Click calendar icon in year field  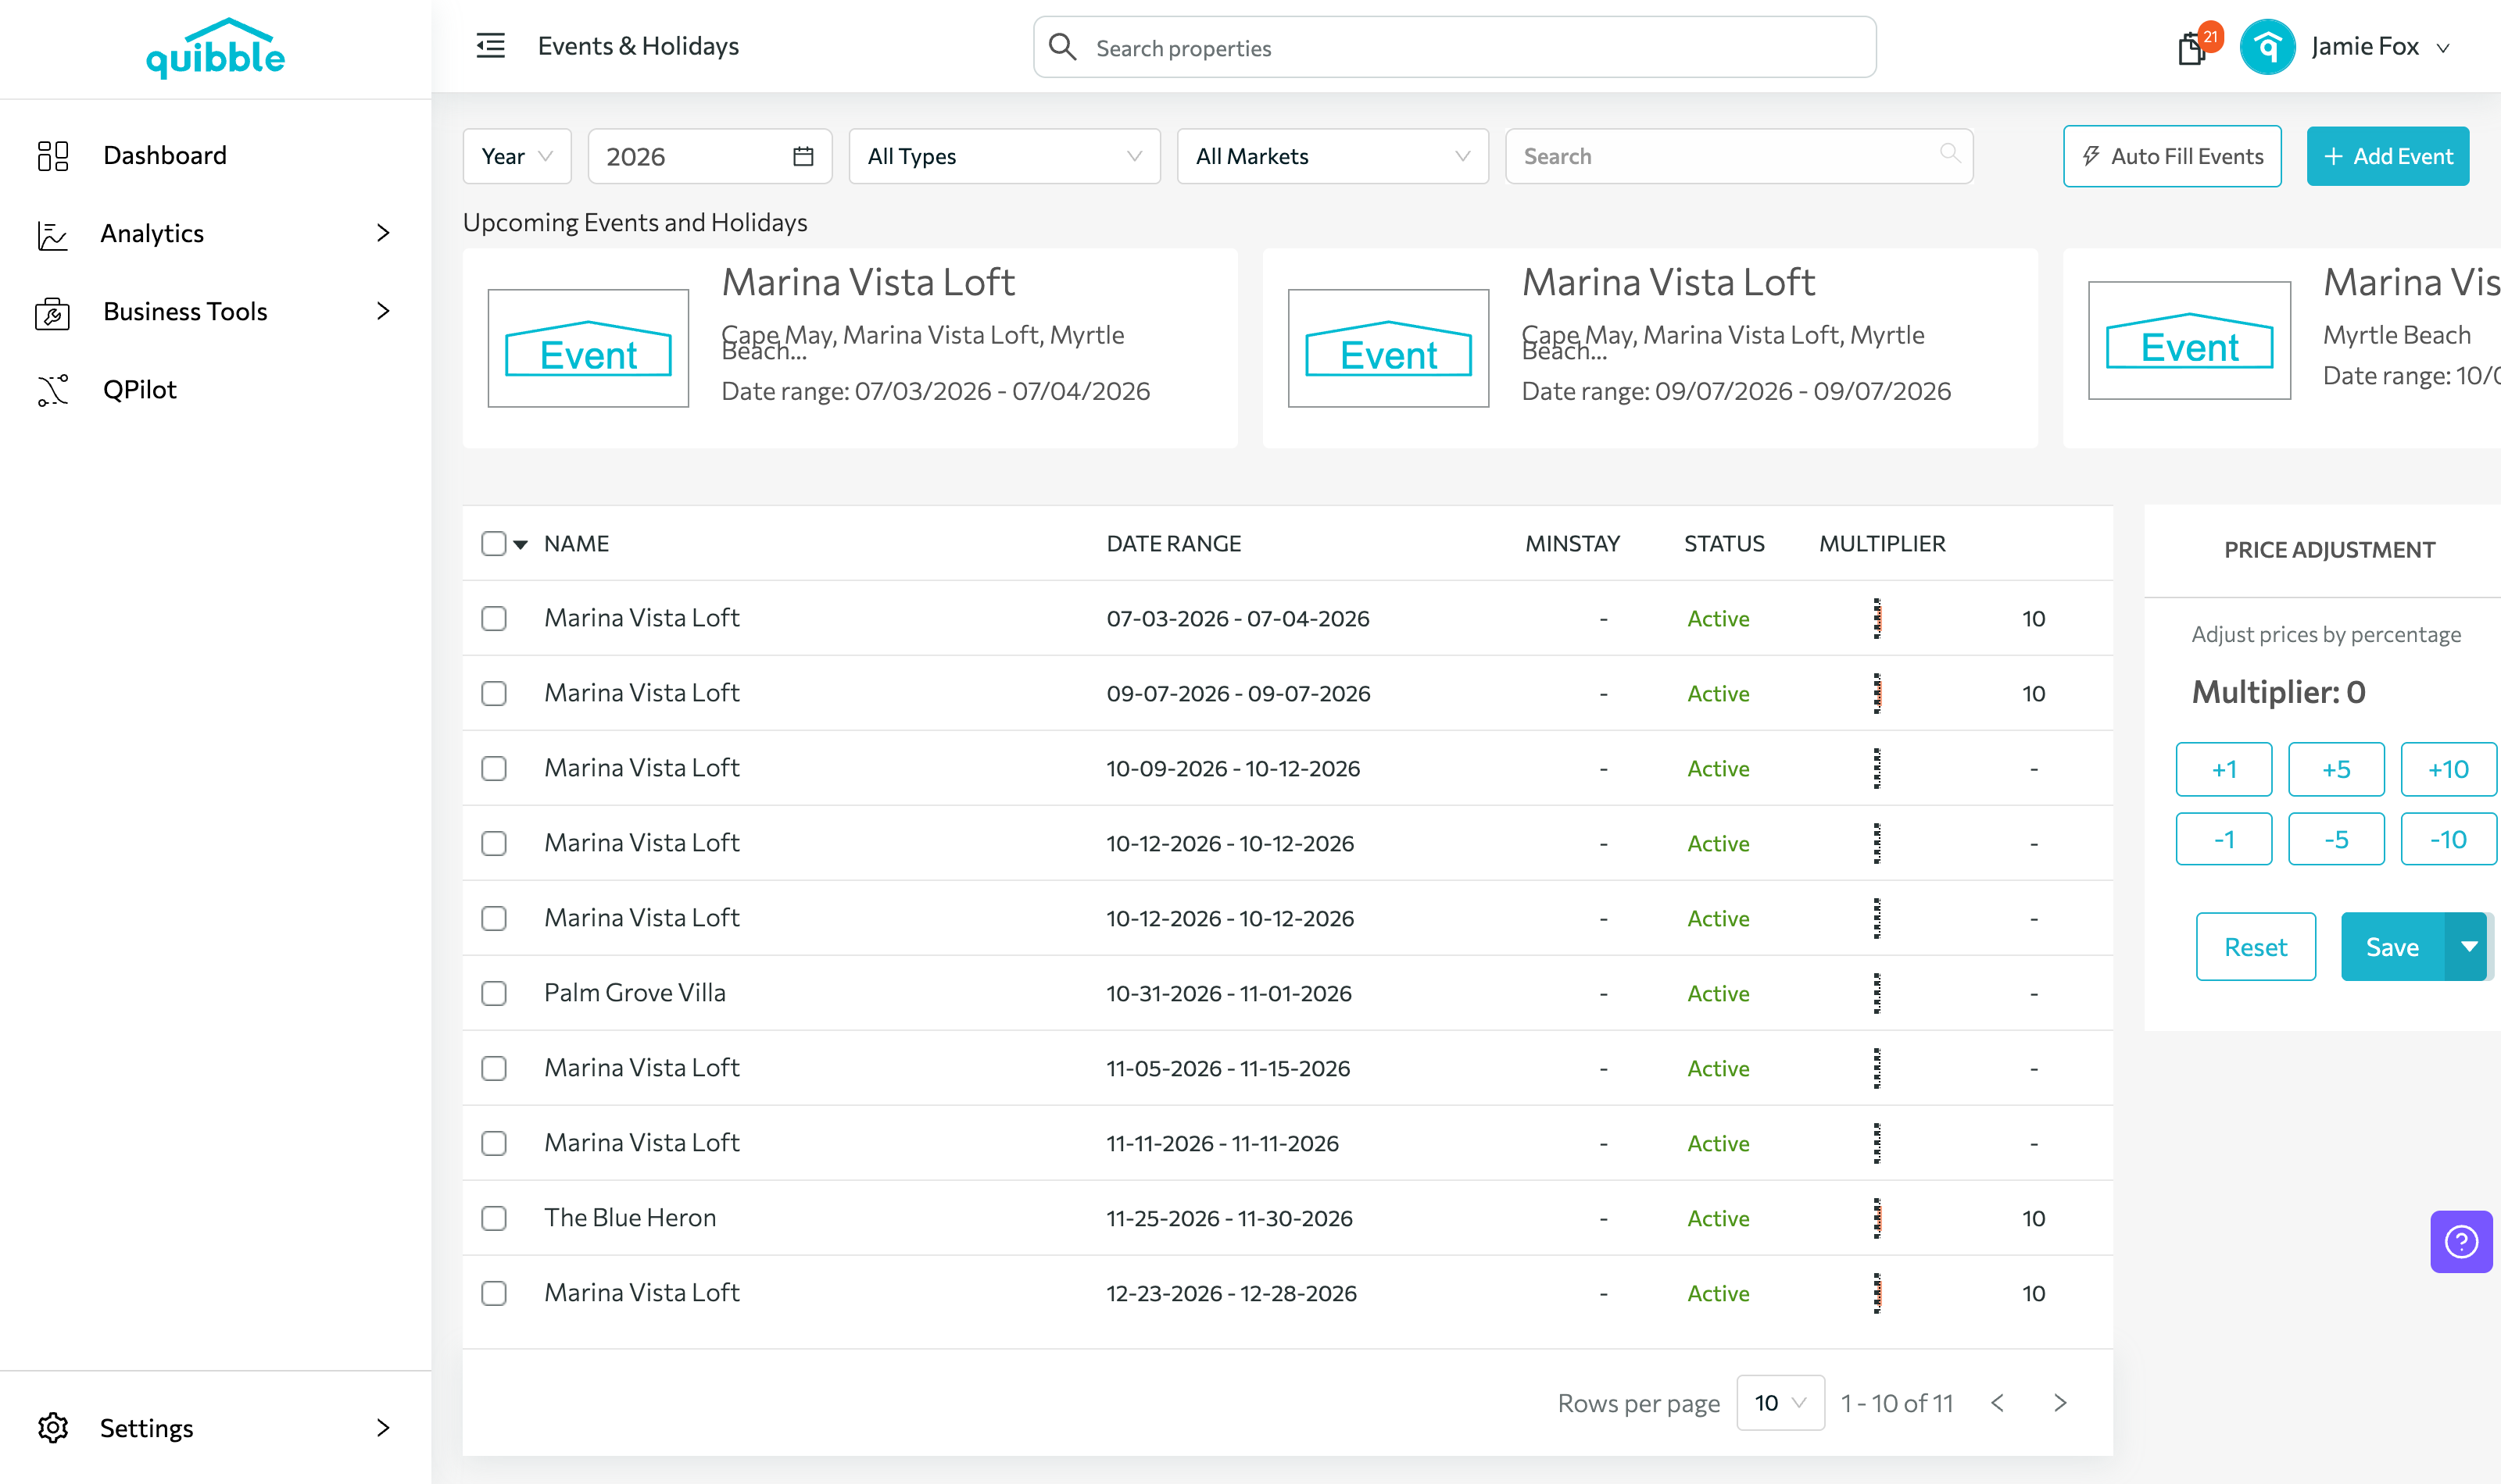803,156
